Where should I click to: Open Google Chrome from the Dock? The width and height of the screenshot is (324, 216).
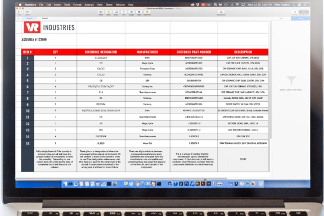coord(137,184)
